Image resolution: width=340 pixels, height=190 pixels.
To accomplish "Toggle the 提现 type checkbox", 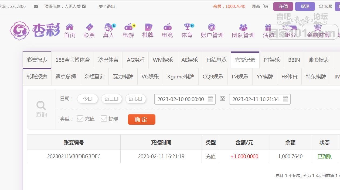I will [104, 119].
